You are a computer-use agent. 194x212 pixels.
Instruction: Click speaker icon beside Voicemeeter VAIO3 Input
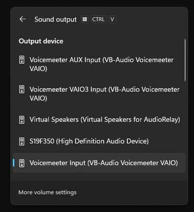tap(22, 89)
